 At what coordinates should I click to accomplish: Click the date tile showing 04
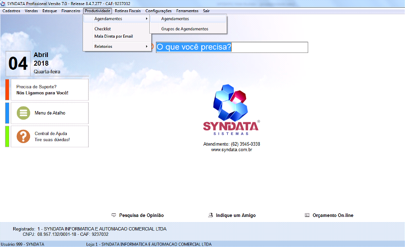point(18,64)
